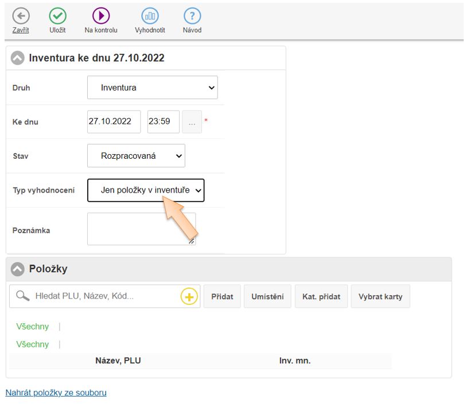Collapse the Položky section

tap(18, 269)
